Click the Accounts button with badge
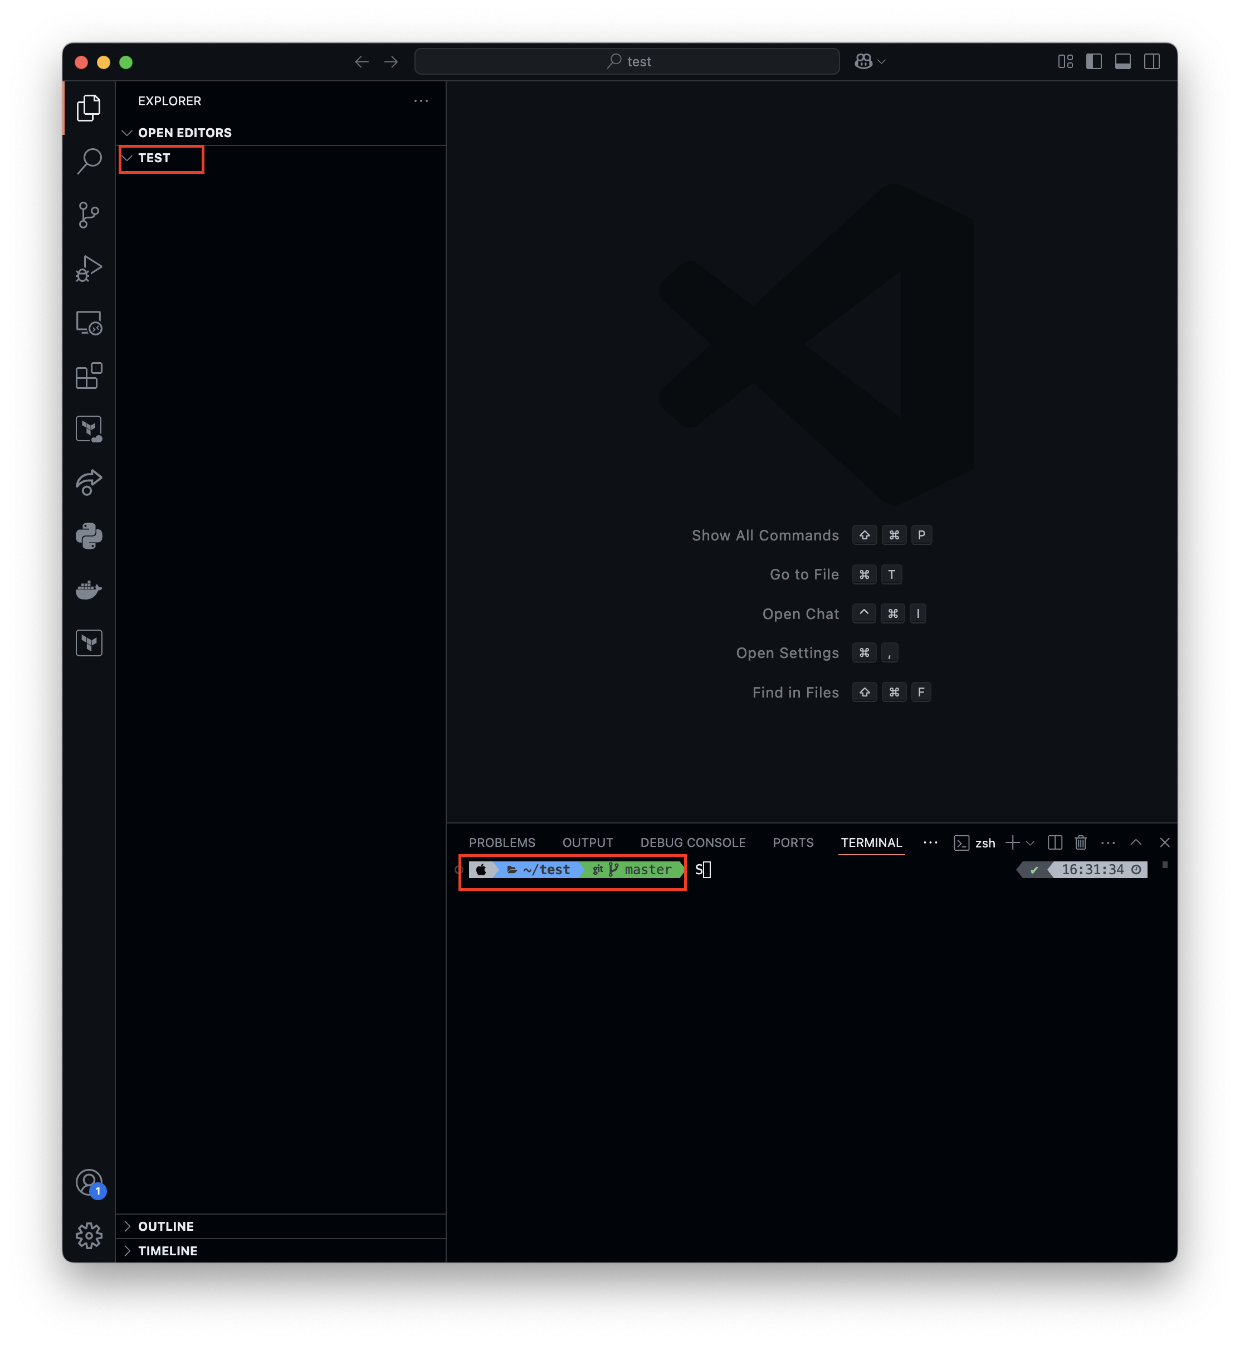Image resolution: width=1240 pixels, height=1345 pixels. (x=89, y=1182)
